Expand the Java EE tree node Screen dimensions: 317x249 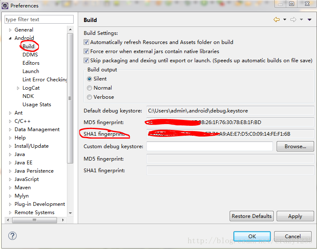[10, 163]
